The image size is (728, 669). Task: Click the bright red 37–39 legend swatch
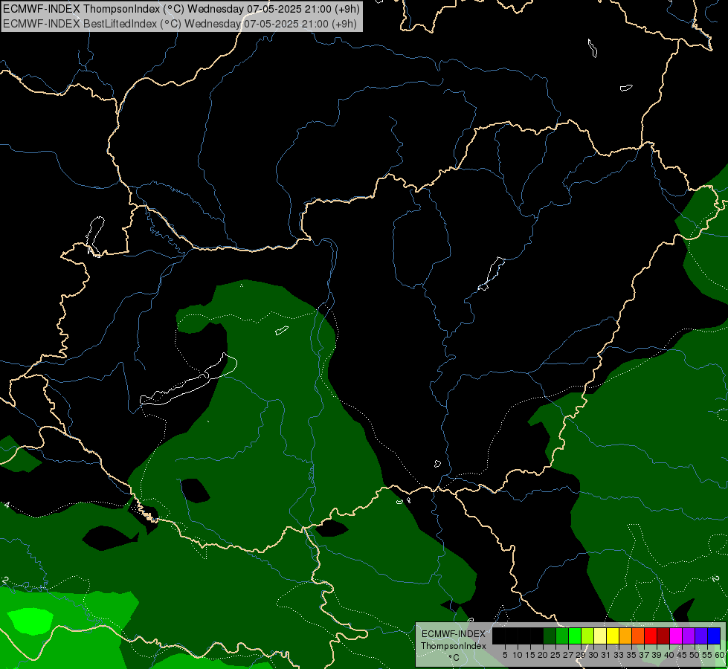point(651,636)
